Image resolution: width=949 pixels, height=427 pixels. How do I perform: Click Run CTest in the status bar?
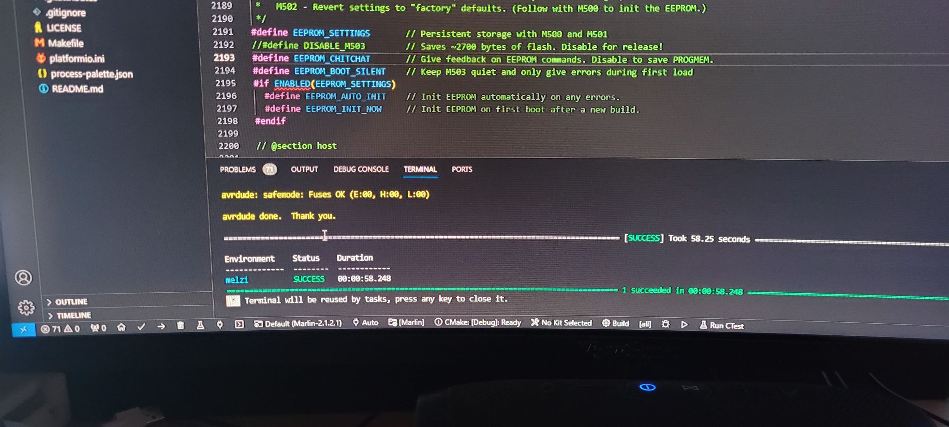point(721,326)
